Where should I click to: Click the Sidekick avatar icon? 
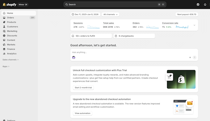(x=74, y=57)
